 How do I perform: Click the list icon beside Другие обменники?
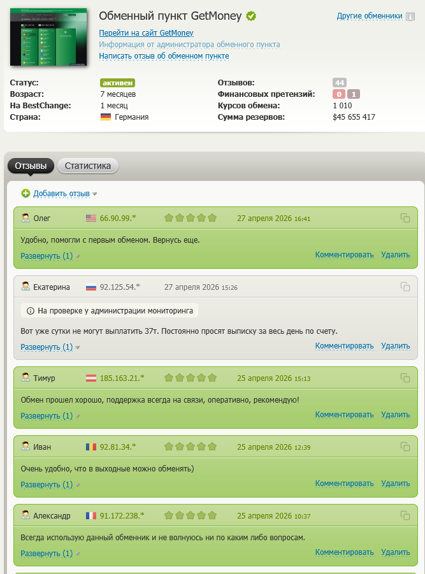(x=410, y=17)
